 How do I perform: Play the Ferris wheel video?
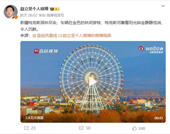tap(93, 82)
